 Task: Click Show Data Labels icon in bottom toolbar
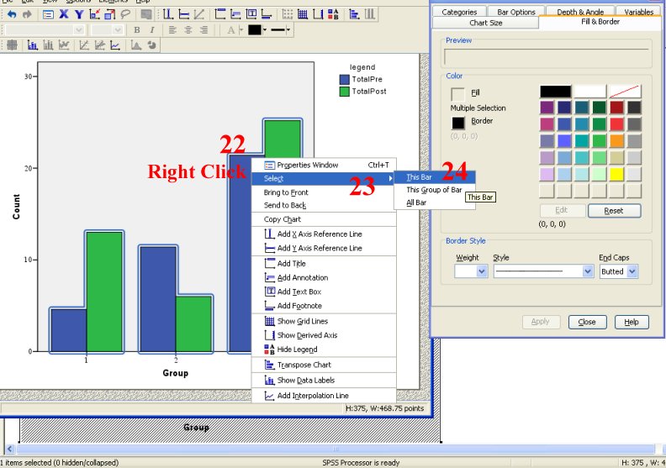32,45
